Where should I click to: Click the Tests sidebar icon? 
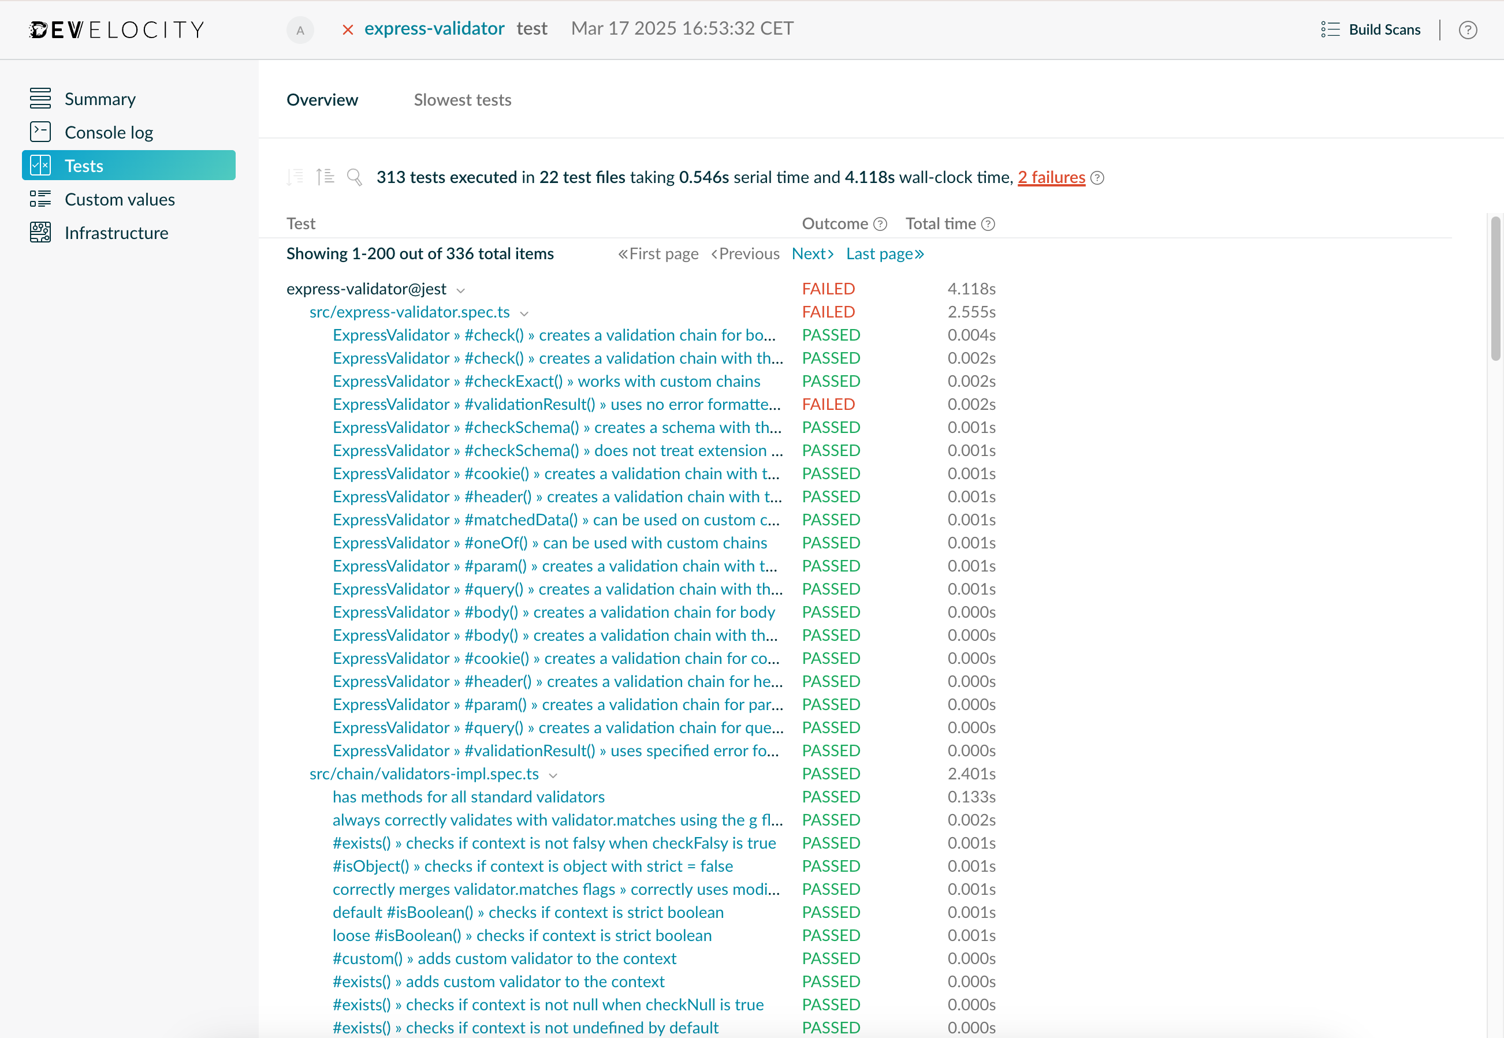tap(40, 165)
